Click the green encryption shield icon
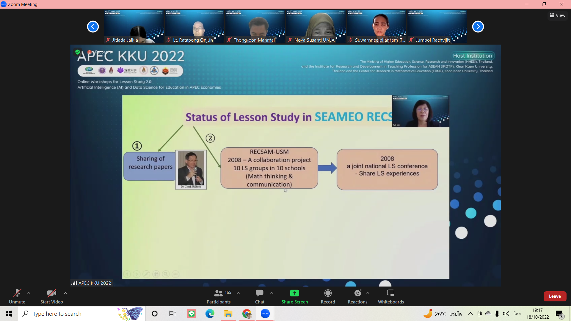Image resolution: width=571 pixels, height=321 pixels. click(78, 52)
